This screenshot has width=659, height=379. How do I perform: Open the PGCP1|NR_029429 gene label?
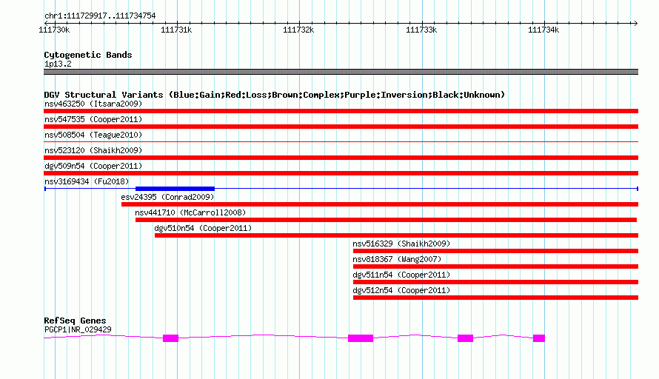[78, 330]
